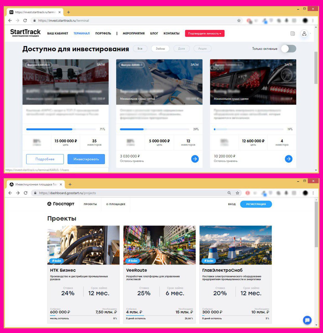Image resolution: width=323 pixels, height=333 pixels.
Task: Open ВАШ КАБИНЕТ menu item
Action: tap(58, 33)
